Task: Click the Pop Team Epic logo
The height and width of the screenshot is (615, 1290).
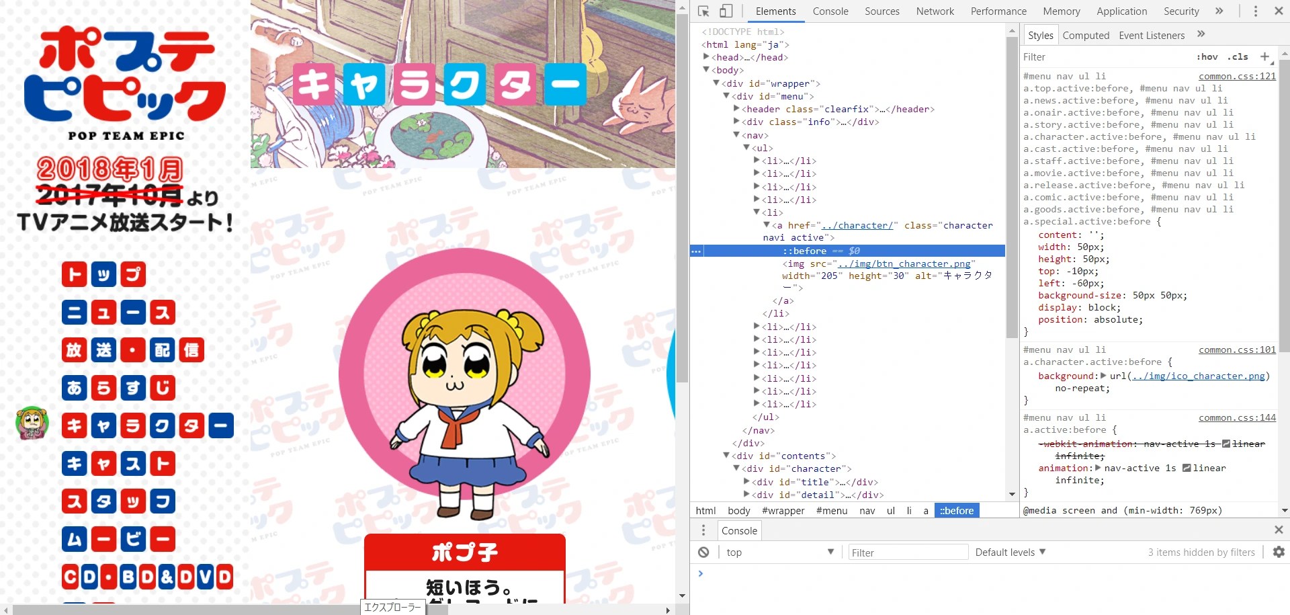Action: (x=126, y=83)
